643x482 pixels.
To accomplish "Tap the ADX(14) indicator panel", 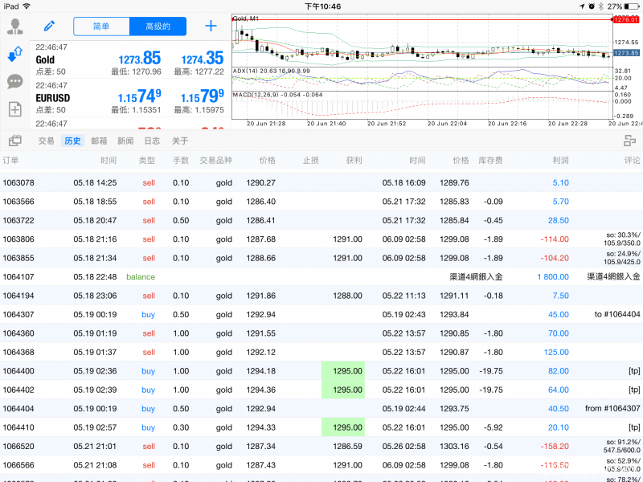I will coord(421,79).
